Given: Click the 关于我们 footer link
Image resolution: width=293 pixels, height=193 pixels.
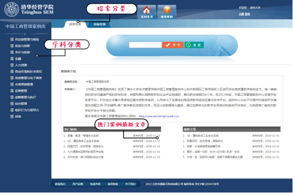Looking at the screenshot, I should pos(131,184).
